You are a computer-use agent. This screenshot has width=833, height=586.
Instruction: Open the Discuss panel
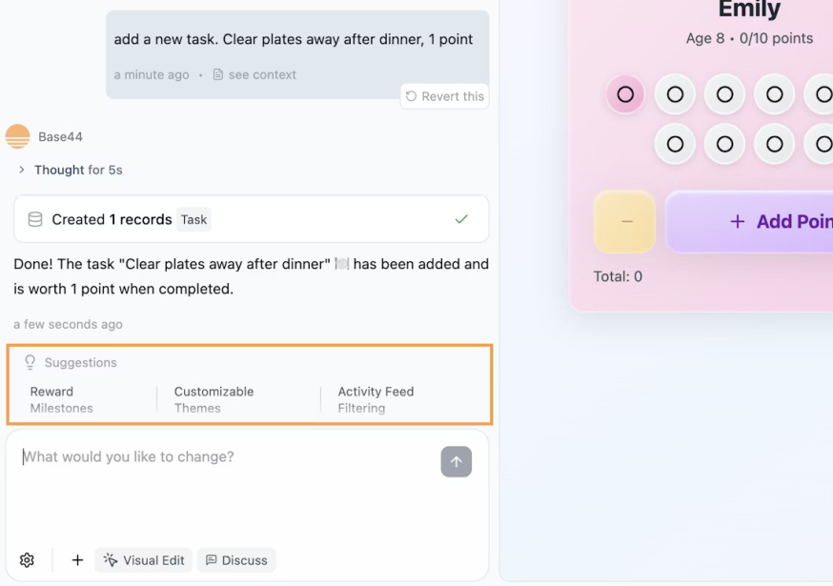point(235,559)
